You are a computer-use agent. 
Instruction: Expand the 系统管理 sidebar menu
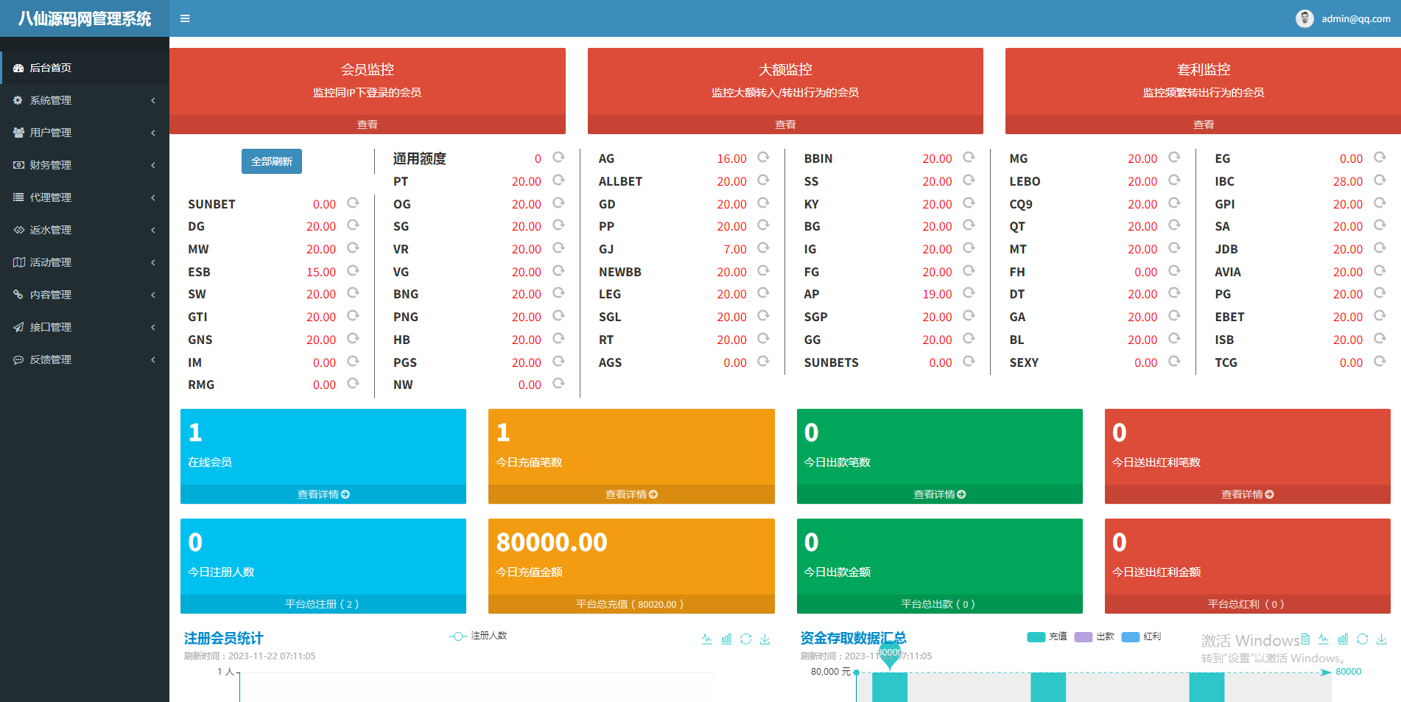(x=85, y=100)
